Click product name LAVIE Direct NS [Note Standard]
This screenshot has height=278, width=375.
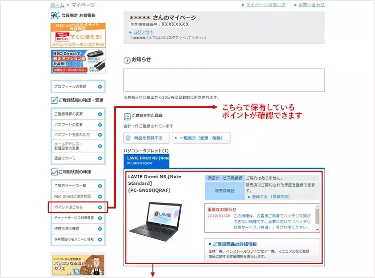click(155, 183)
